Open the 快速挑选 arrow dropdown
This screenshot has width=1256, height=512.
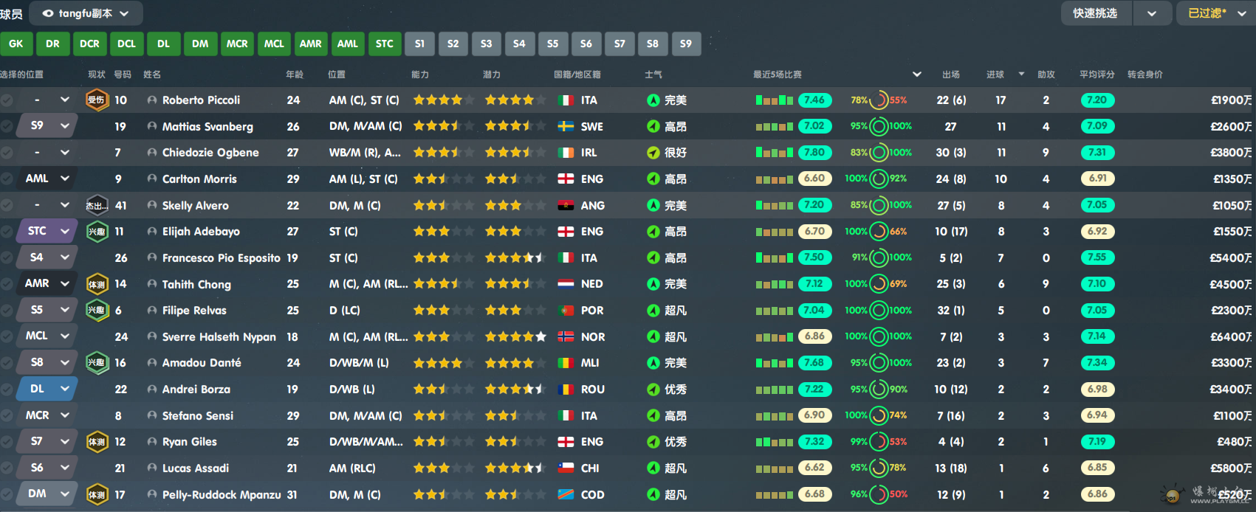tap(1152, 13)
